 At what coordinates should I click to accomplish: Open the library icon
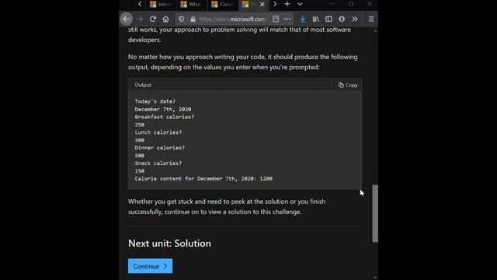[x=316, y=19]
